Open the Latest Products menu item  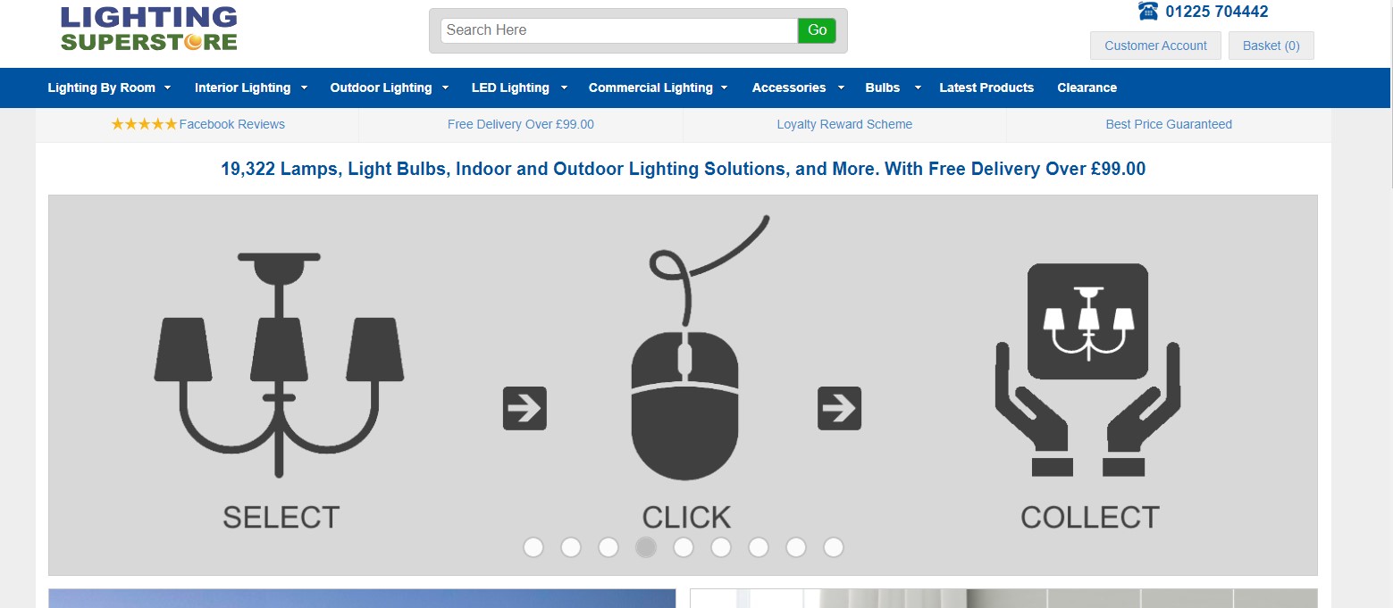click(x=986, y=87)
